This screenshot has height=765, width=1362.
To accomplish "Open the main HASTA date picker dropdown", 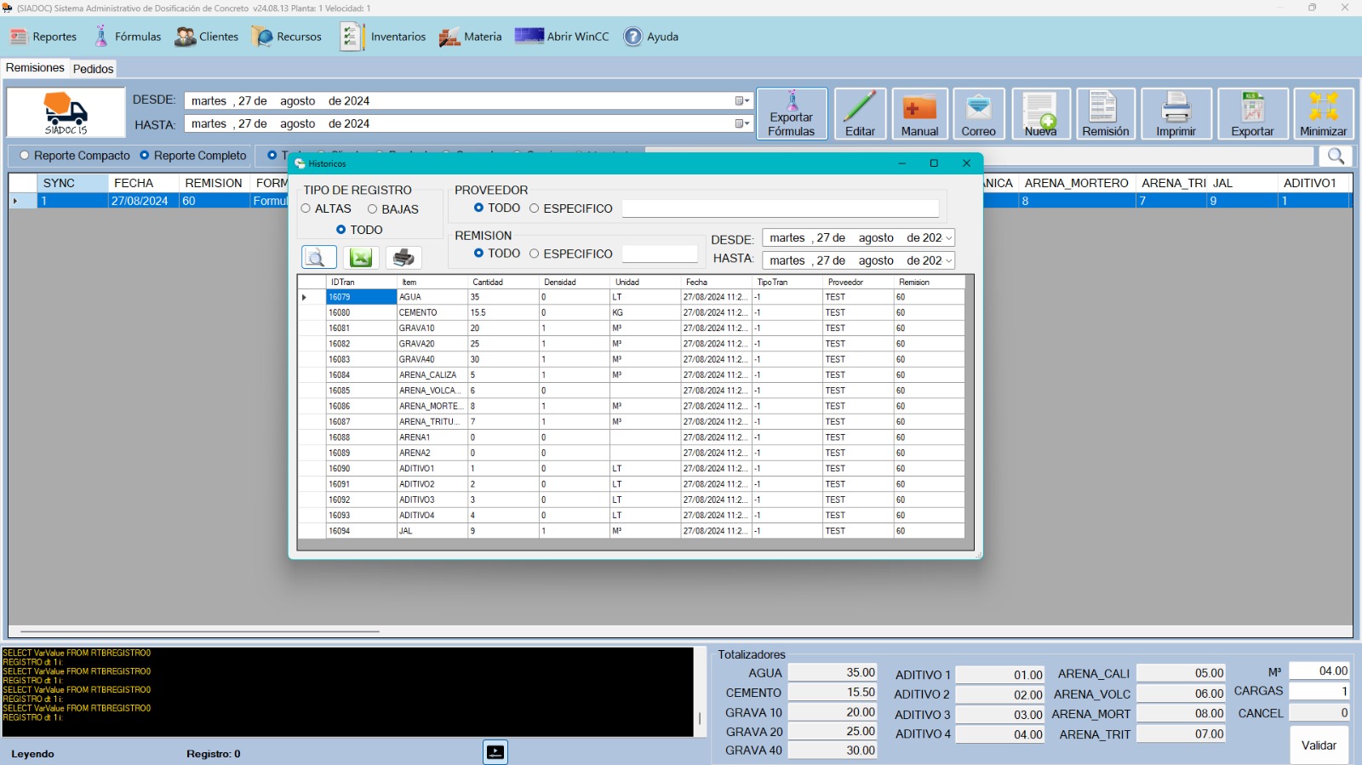I will pyautogui.click(x=742, y=124).
